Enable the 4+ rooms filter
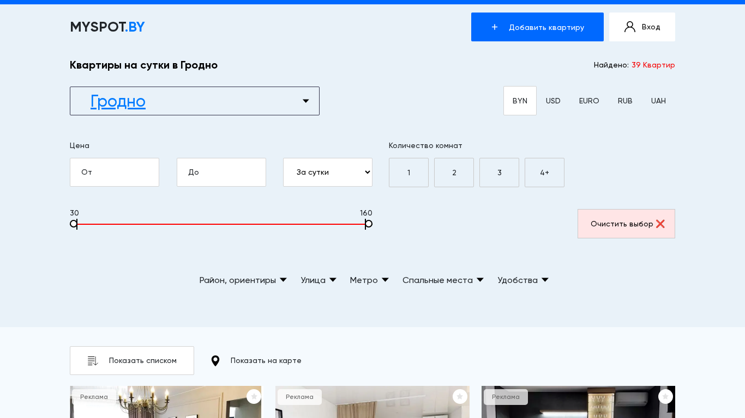Viewport: 745px width, 418px height. coord(544,173)
